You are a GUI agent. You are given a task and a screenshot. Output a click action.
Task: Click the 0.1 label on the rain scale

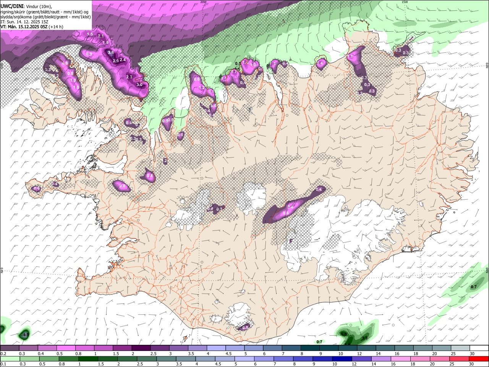coord(3,364)
